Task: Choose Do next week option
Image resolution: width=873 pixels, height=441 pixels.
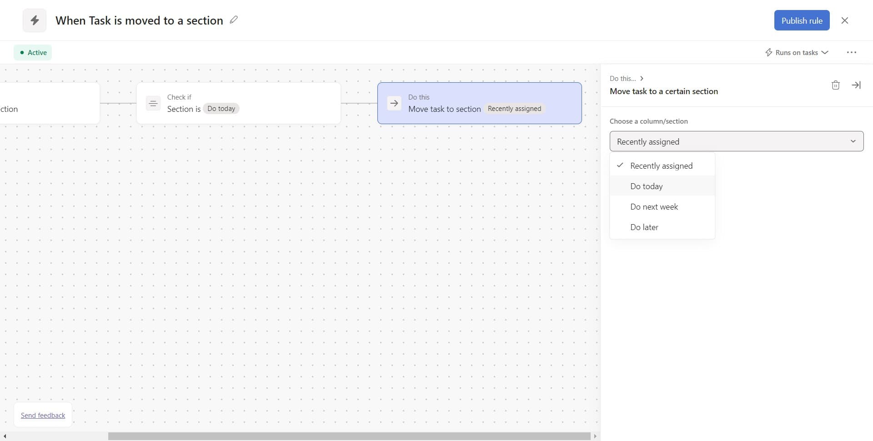Action: point(654,207)
